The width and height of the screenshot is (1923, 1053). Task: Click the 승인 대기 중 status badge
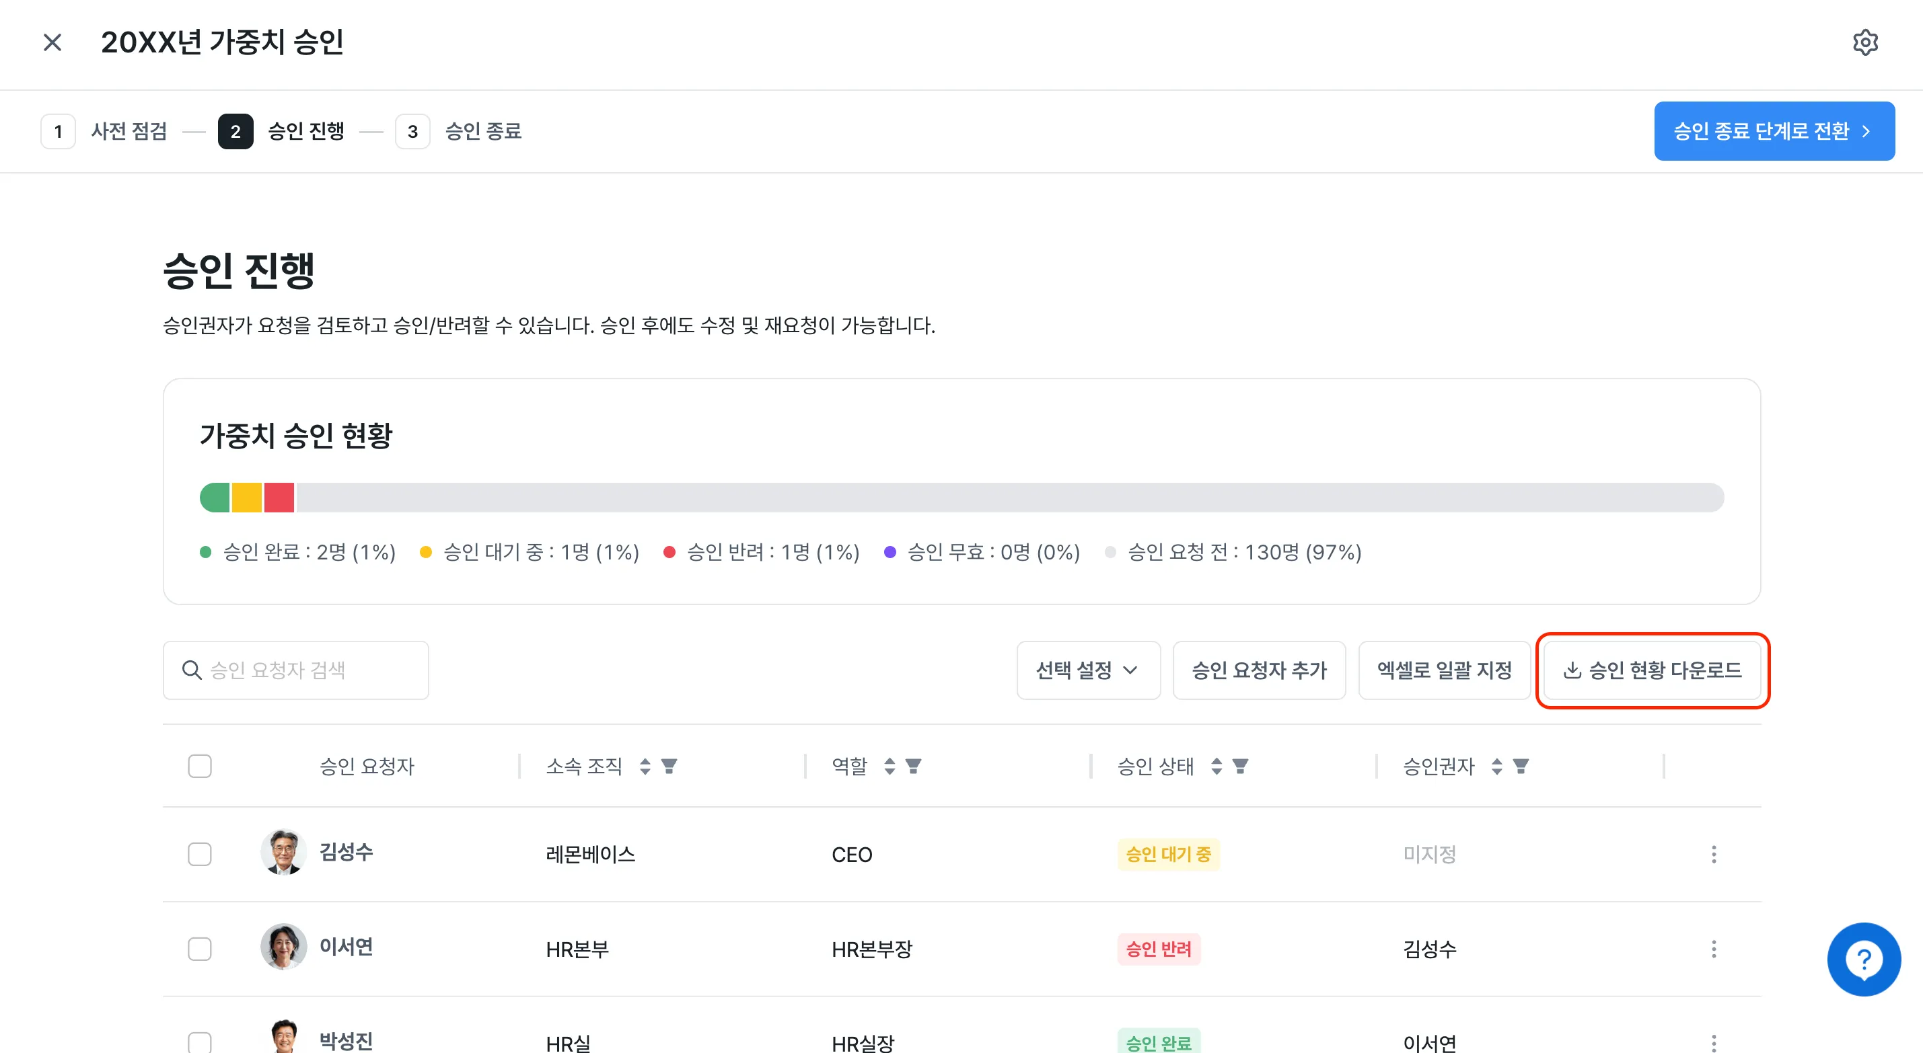pos(1168,855)
